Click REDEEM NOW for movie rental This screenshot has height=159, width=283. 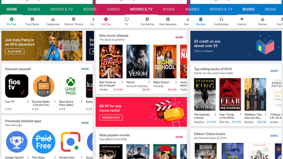(111, 118)
